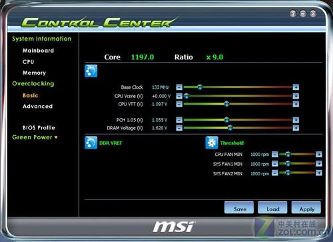Click the Threshold fan icon
Image resolution: width=333 pixels, height=242 pixels.
tap(212, 143)
